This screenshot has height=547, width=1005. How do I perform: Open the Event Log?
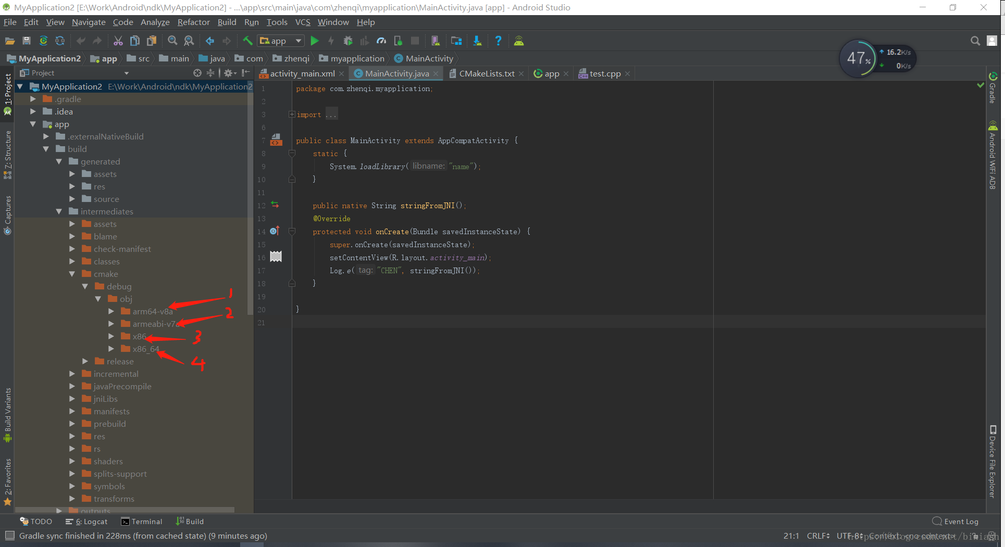[956, 521]
